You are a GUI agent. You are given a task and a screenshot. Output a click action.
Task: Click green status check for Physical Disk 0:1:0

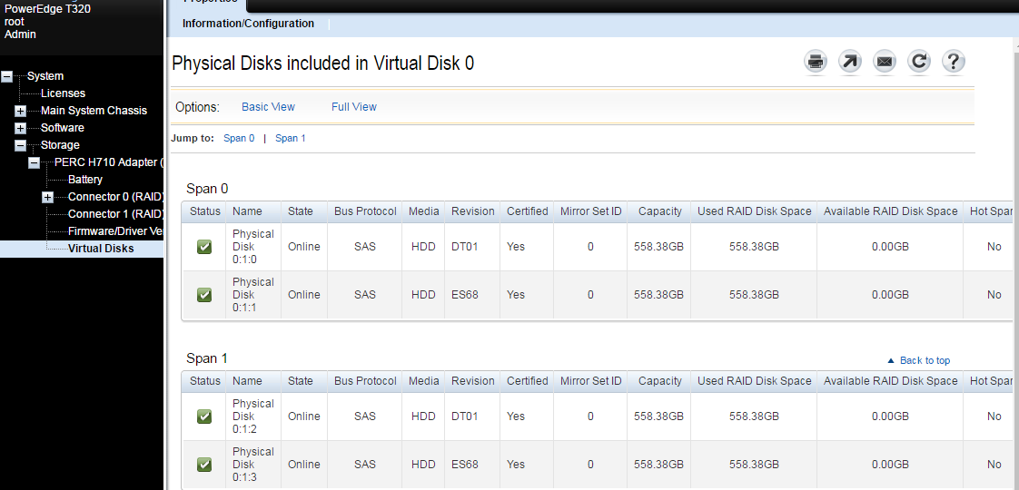point(204,247)
